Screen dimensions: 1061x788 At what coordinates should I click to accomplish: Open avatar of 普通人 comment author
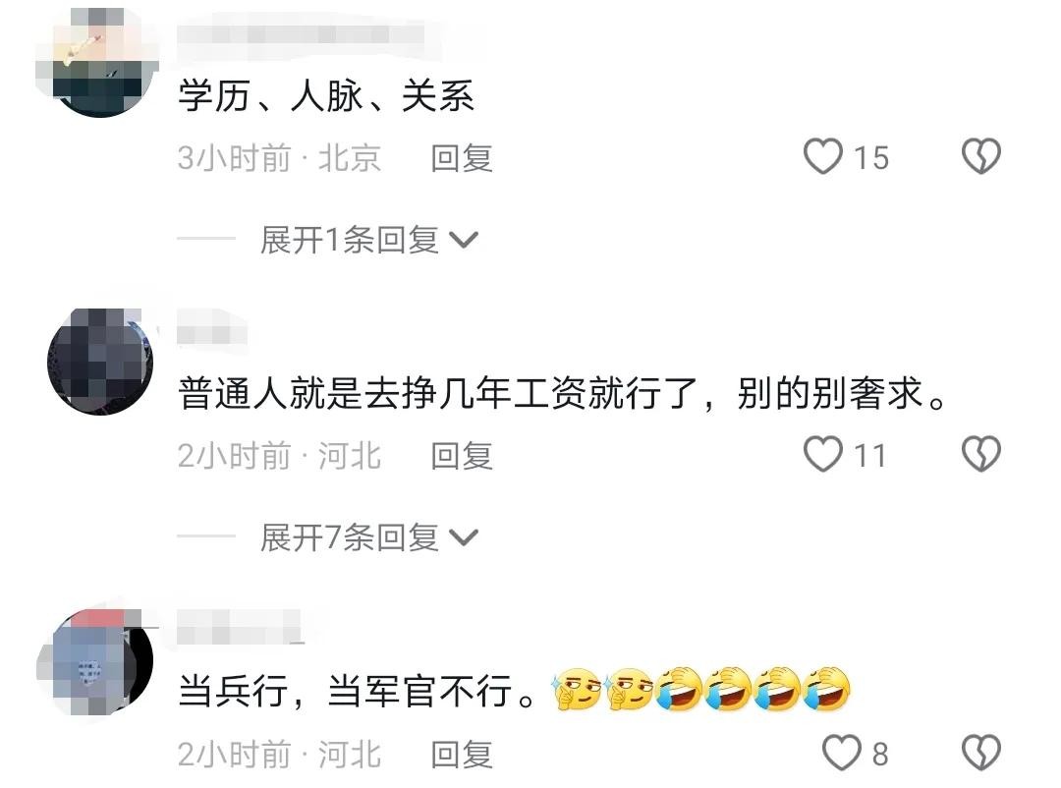100,362
